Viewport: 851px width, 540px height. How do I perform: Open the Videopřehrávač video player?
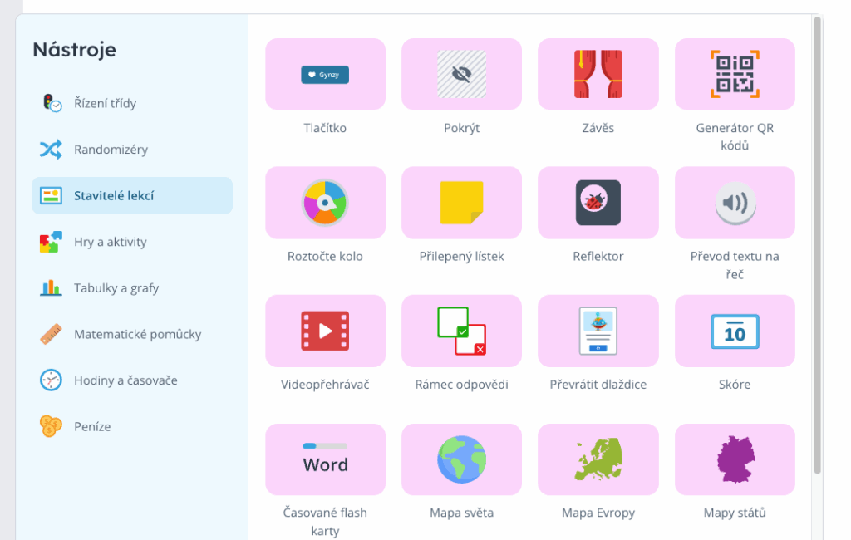coord(325,331)
